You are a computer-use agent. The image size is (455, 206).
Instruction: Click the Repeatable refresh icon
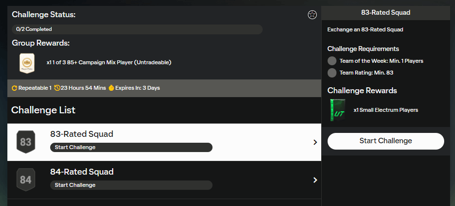coord(15,88)
